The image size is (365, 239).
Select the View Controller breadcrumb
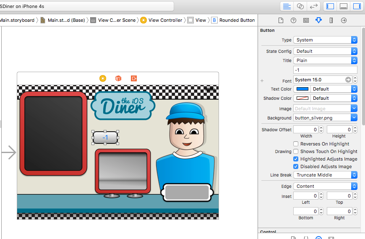pos(162,20)
